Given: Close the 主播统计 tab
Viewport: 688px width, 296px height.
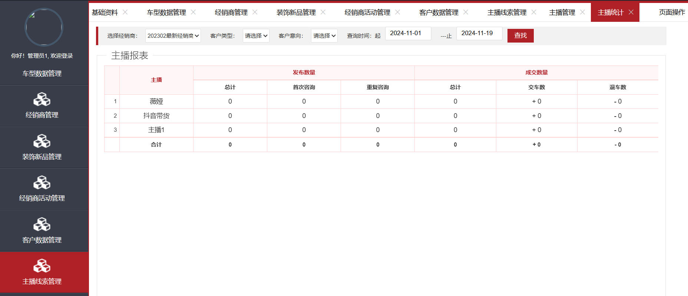Looking at the screenshot, I should (631, 12).
